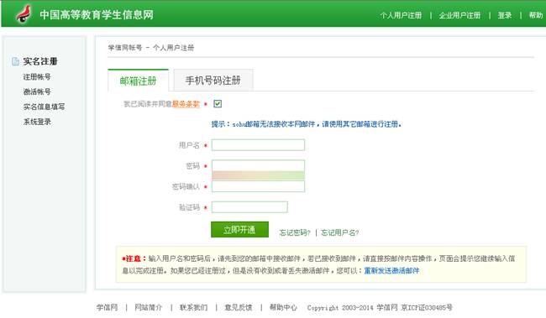Open the orange 服务条款 link
The height and width of the screenshot is (318, 546).
pos(186,104)
